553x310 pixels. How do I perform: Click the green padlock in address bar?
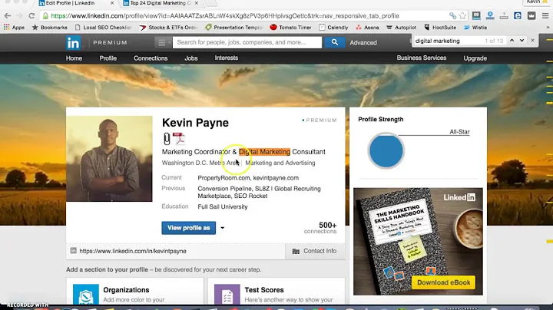45,16
